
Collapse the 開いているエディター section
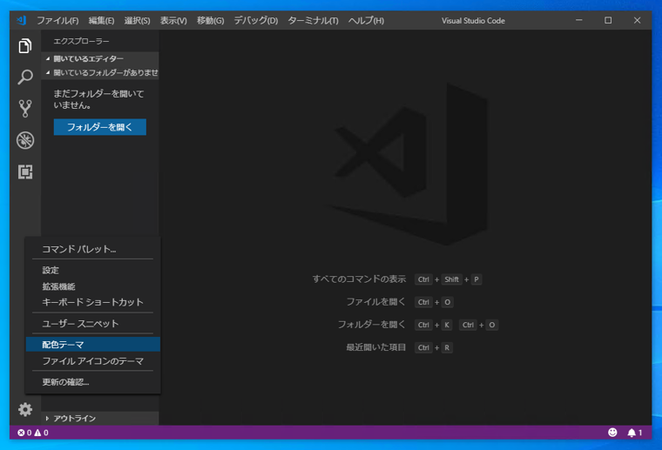coord(100,58)
